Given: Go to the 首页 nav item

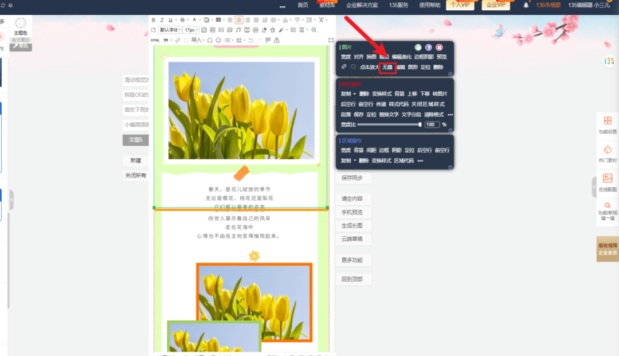Looking at the screenshot, I should 303,5.
